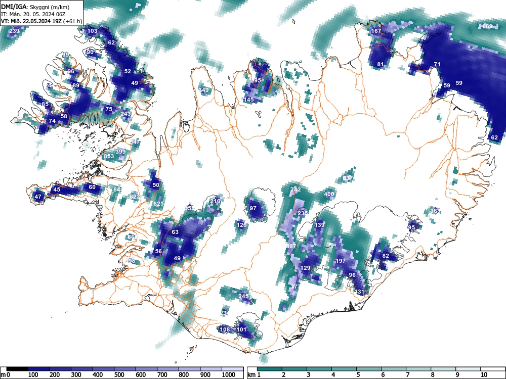Select the 52 visibility label

pyautogui.click(x=128, y=72)
